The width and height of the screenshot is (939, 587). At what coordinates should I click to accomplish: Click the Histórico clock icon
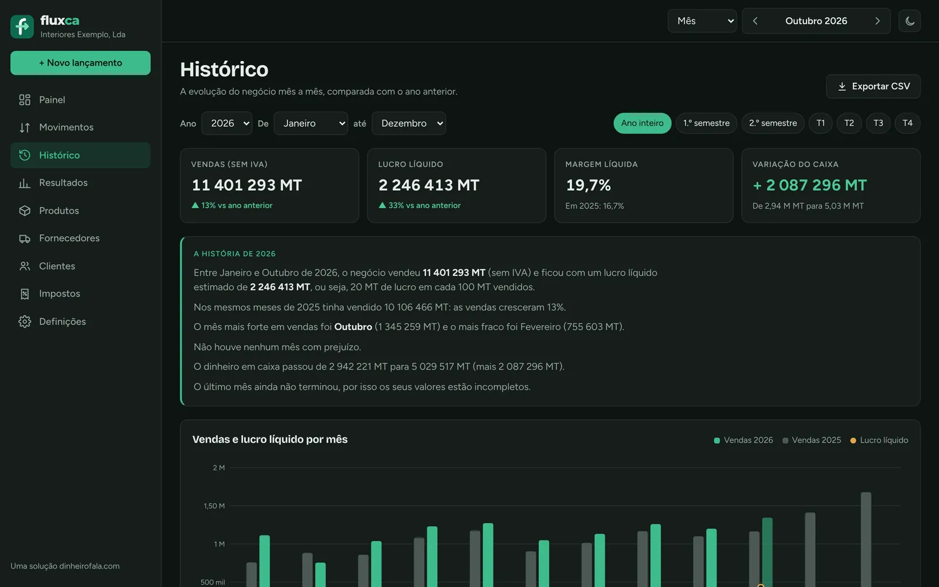[x=25, y=155]
